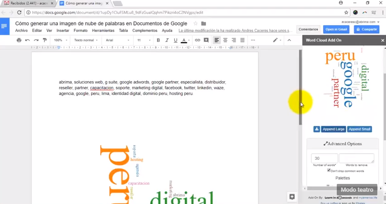The height and width of the screenshot is (204, 386).
Task: Insert a link with the link icon
Action: click(x=197, y=40)
